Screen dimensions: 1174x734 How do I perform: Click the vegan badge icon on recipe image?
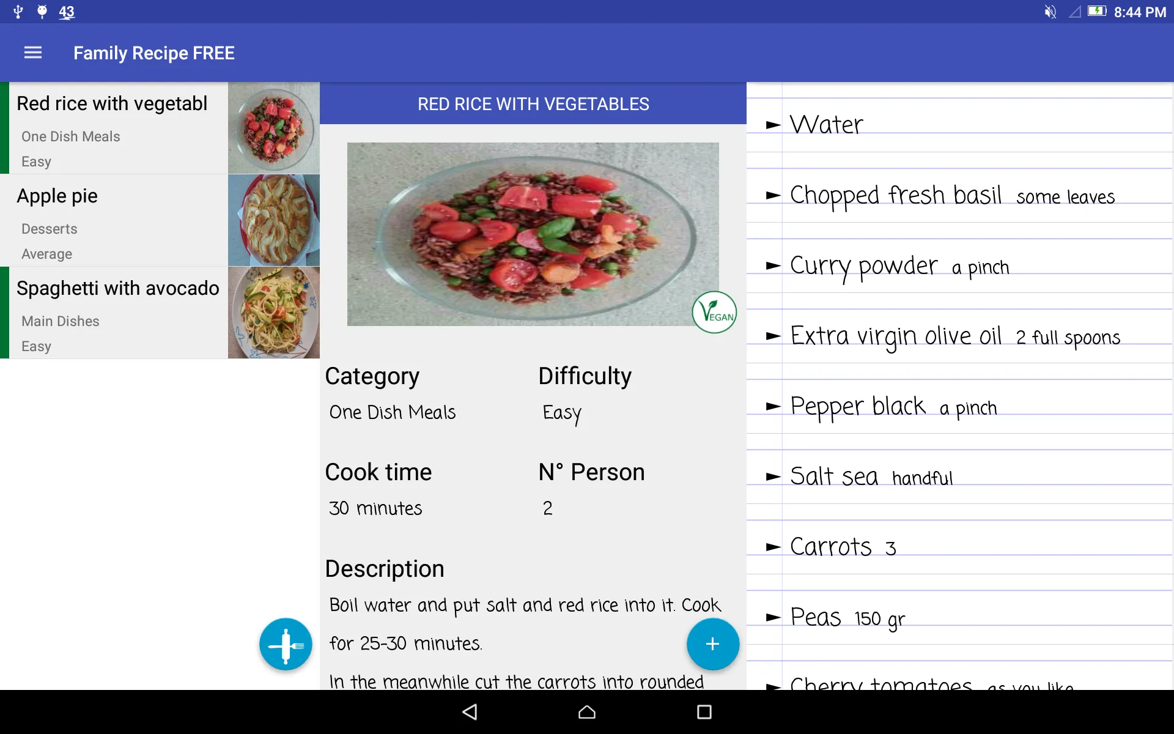[x=715, y=313]
